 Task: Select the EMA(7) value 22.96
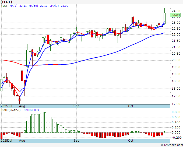tap(64, 6)
